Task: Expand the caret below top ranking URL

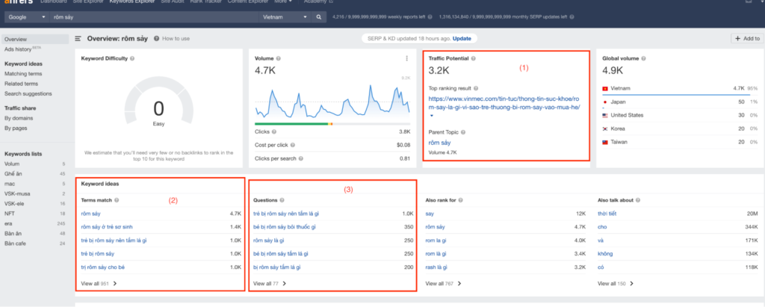Action: point(431,117)
